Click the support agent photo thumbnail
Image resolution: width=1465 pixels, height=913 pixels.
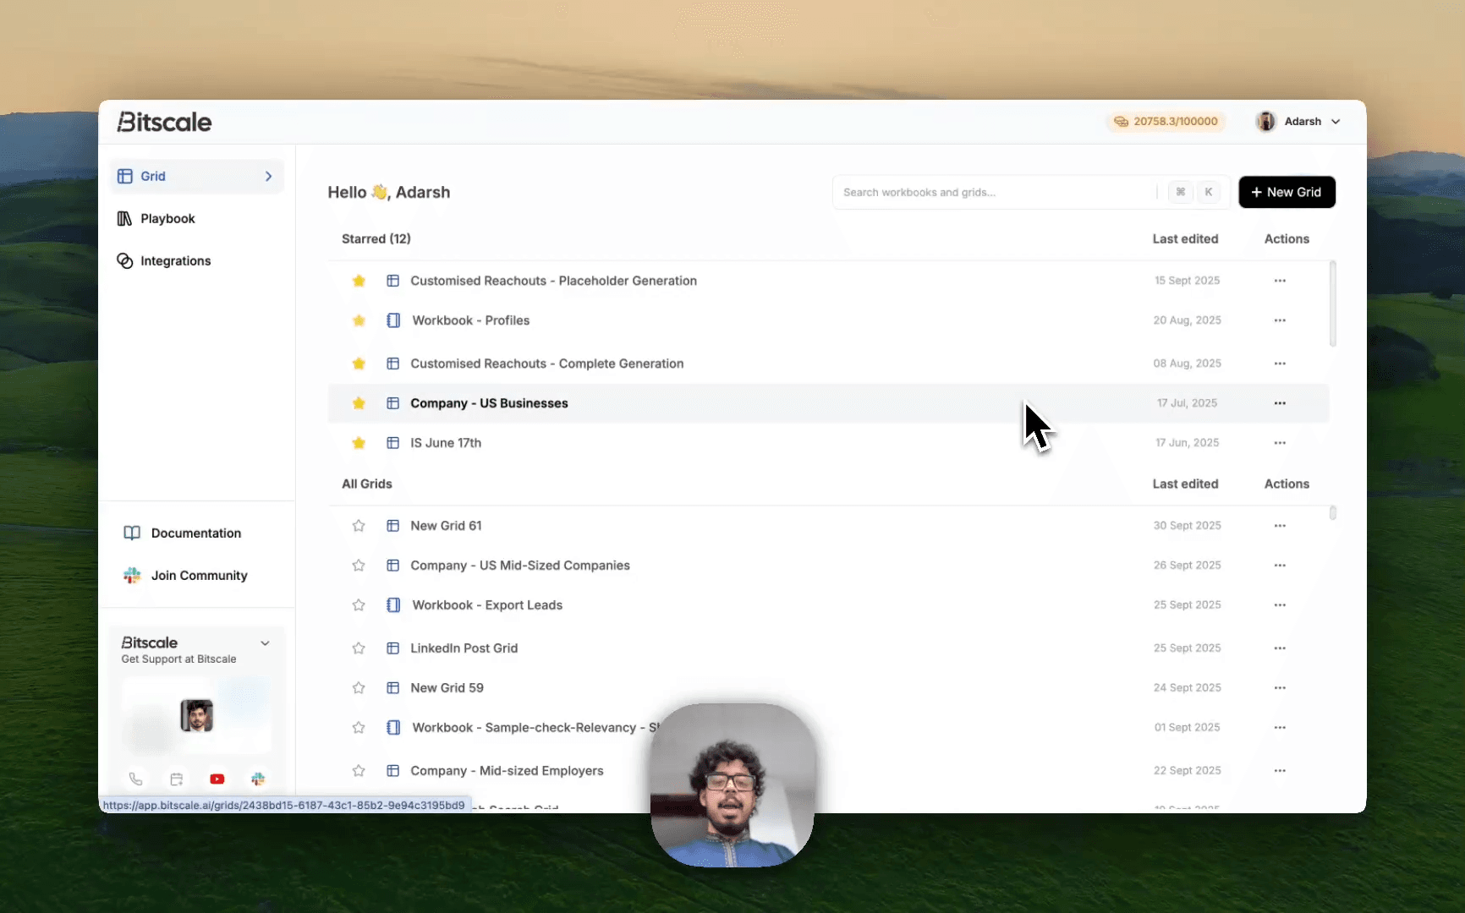pos(196,716)
